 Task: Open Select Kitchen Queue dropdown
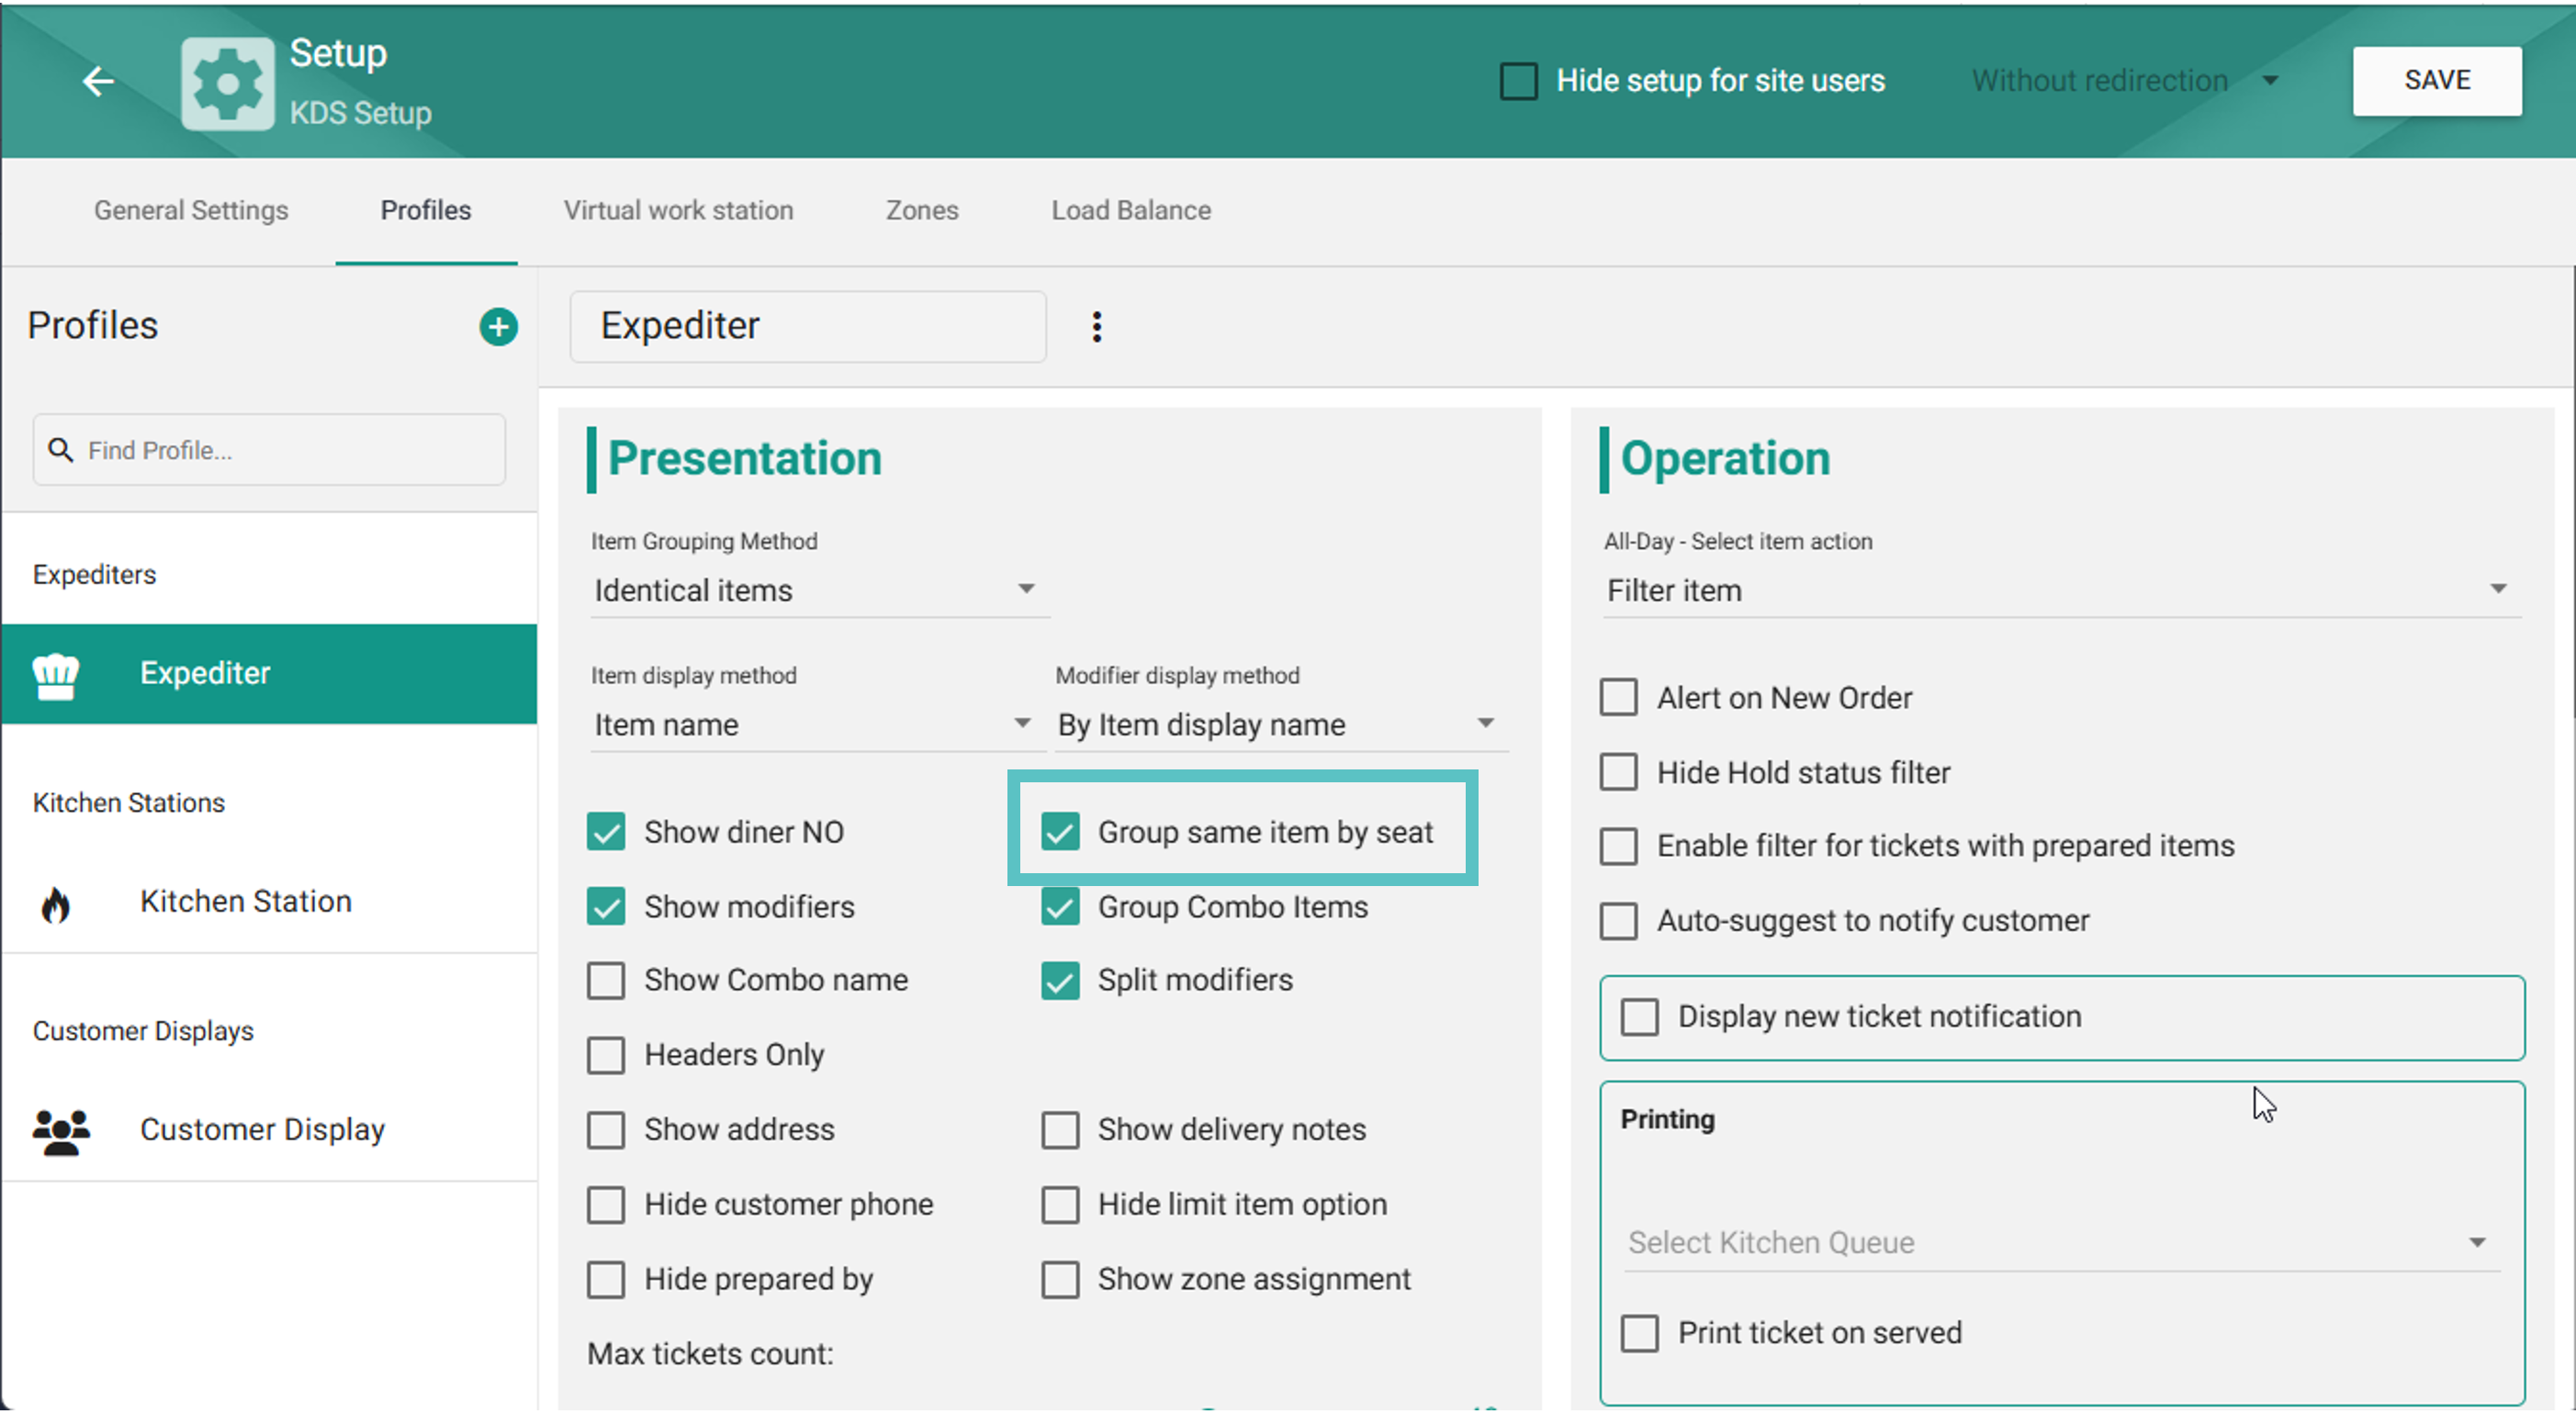(x=2060, y=1244)
